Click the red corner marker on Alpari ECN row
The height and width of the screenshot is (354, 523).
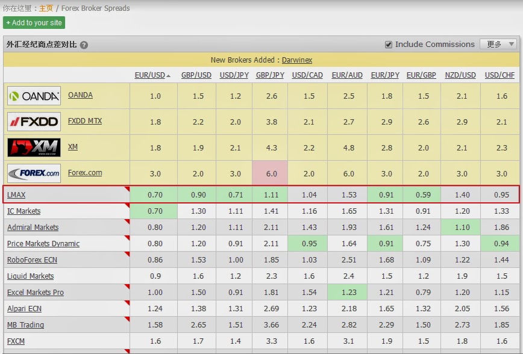[127, 303]
